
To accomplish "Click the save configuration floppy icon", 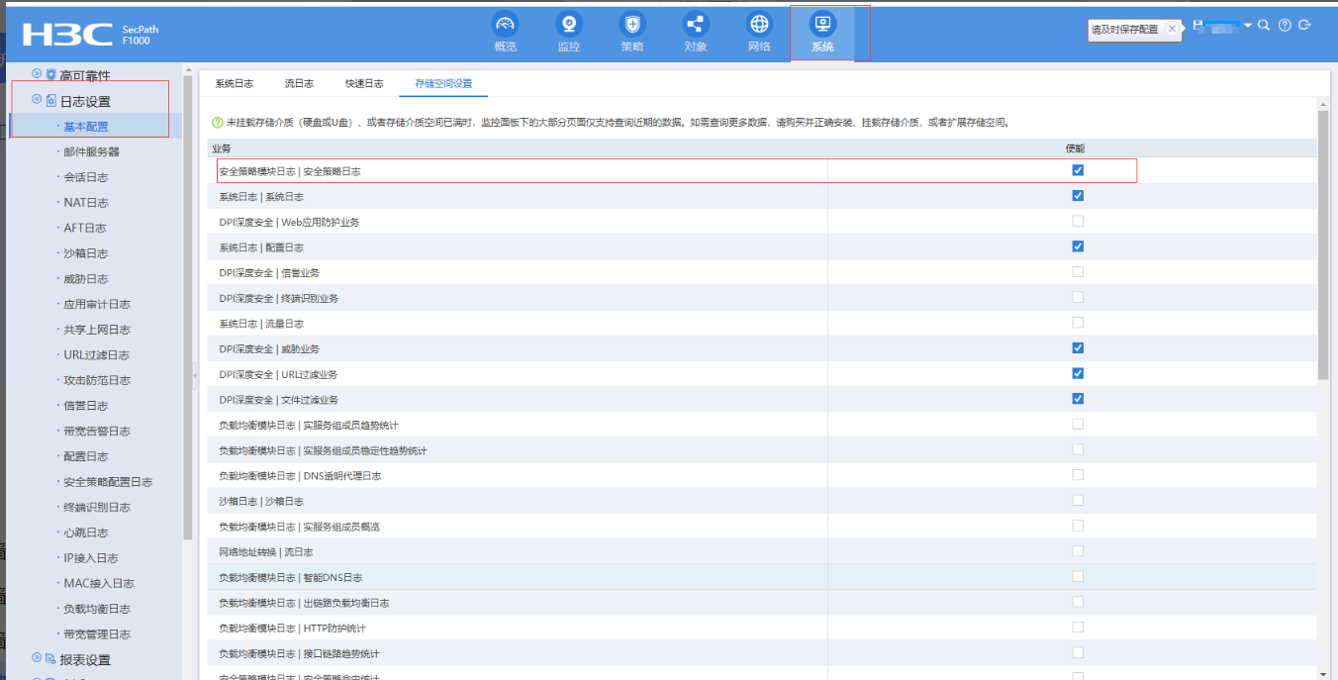I will click(1198, 24).
